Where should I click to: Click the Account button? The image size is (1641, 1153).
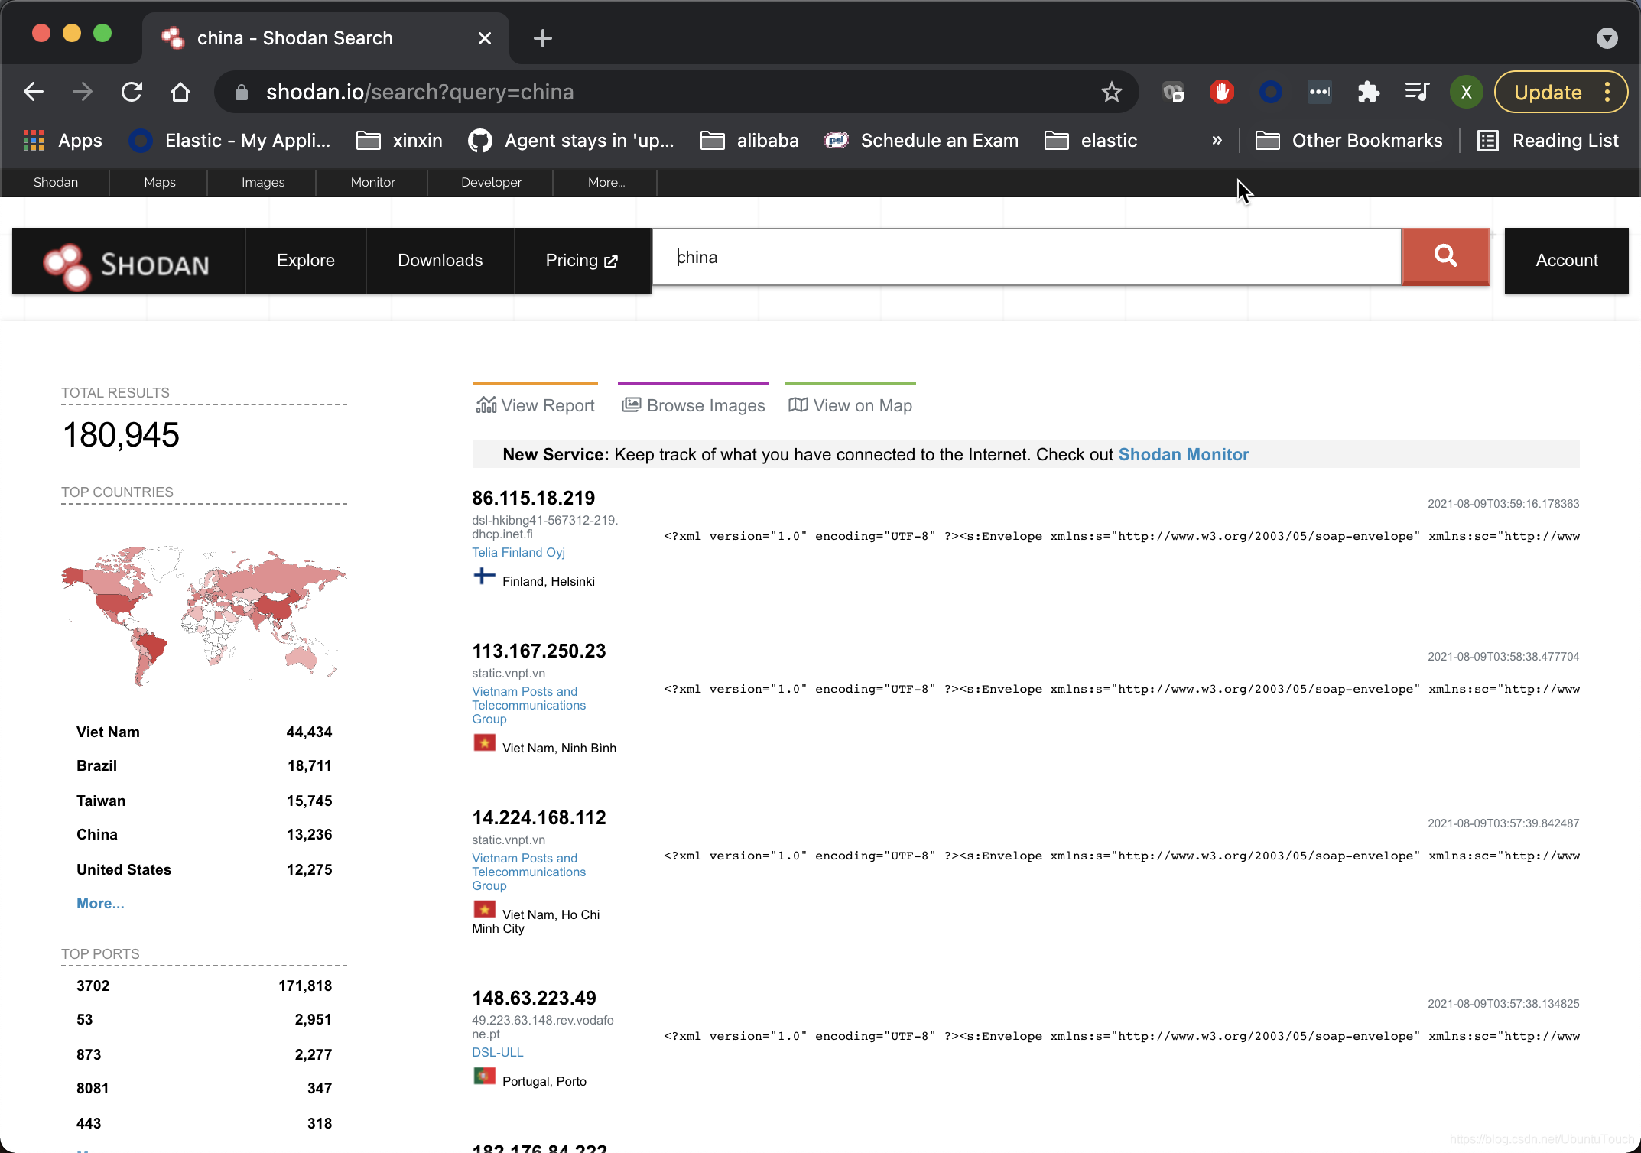coord(1566,261)
